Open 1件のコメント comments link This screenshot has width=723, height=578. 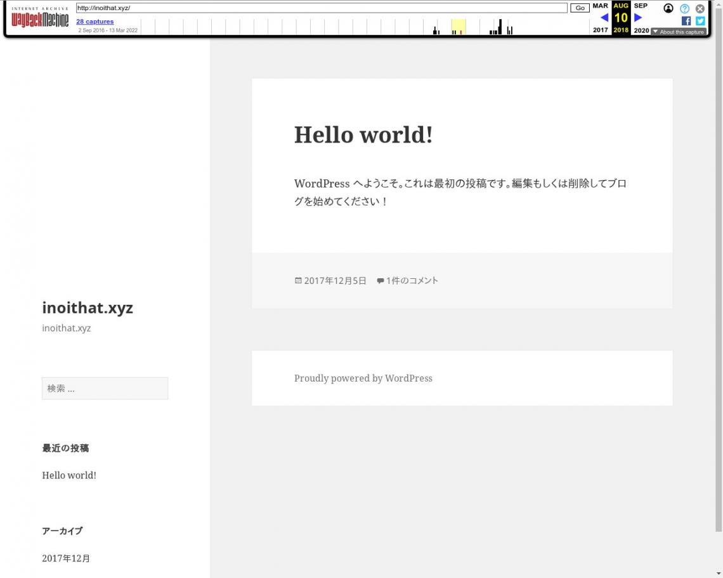pos(412,281)
